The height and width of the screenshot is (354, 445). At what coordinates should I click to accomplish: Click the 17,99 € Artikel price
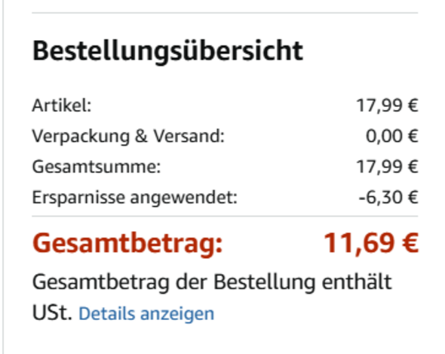pyautogui.click(x=387, y=106)
